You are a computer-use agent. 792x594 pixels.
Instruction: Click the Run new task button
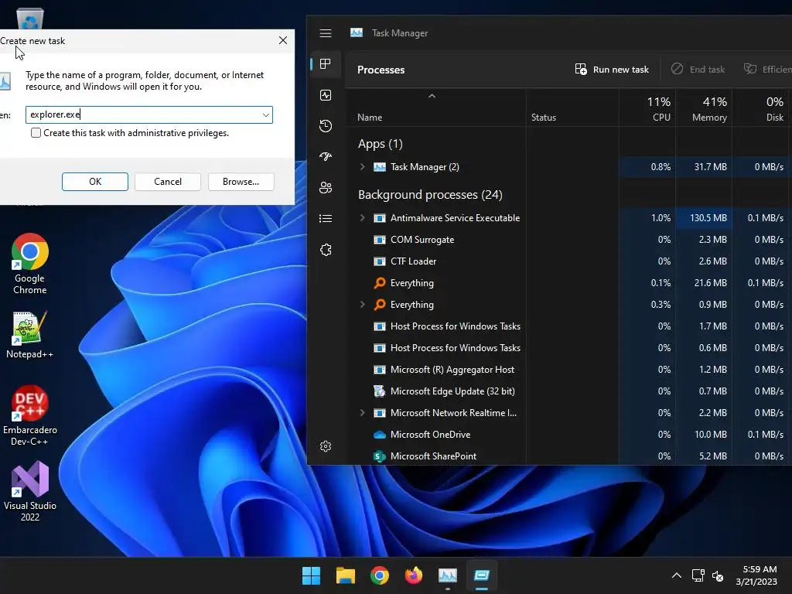[612, 70]
